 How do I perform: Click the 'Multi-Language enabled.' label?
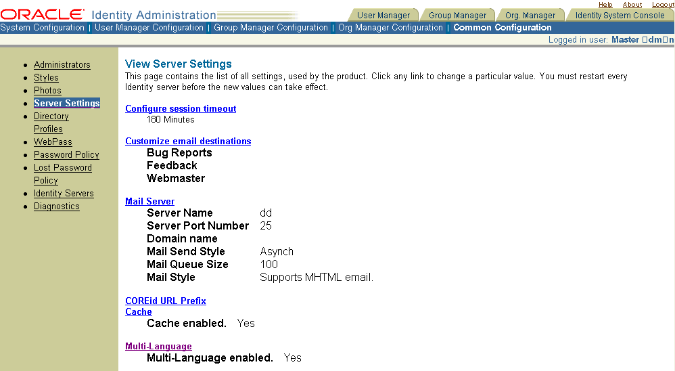point(210,357)
